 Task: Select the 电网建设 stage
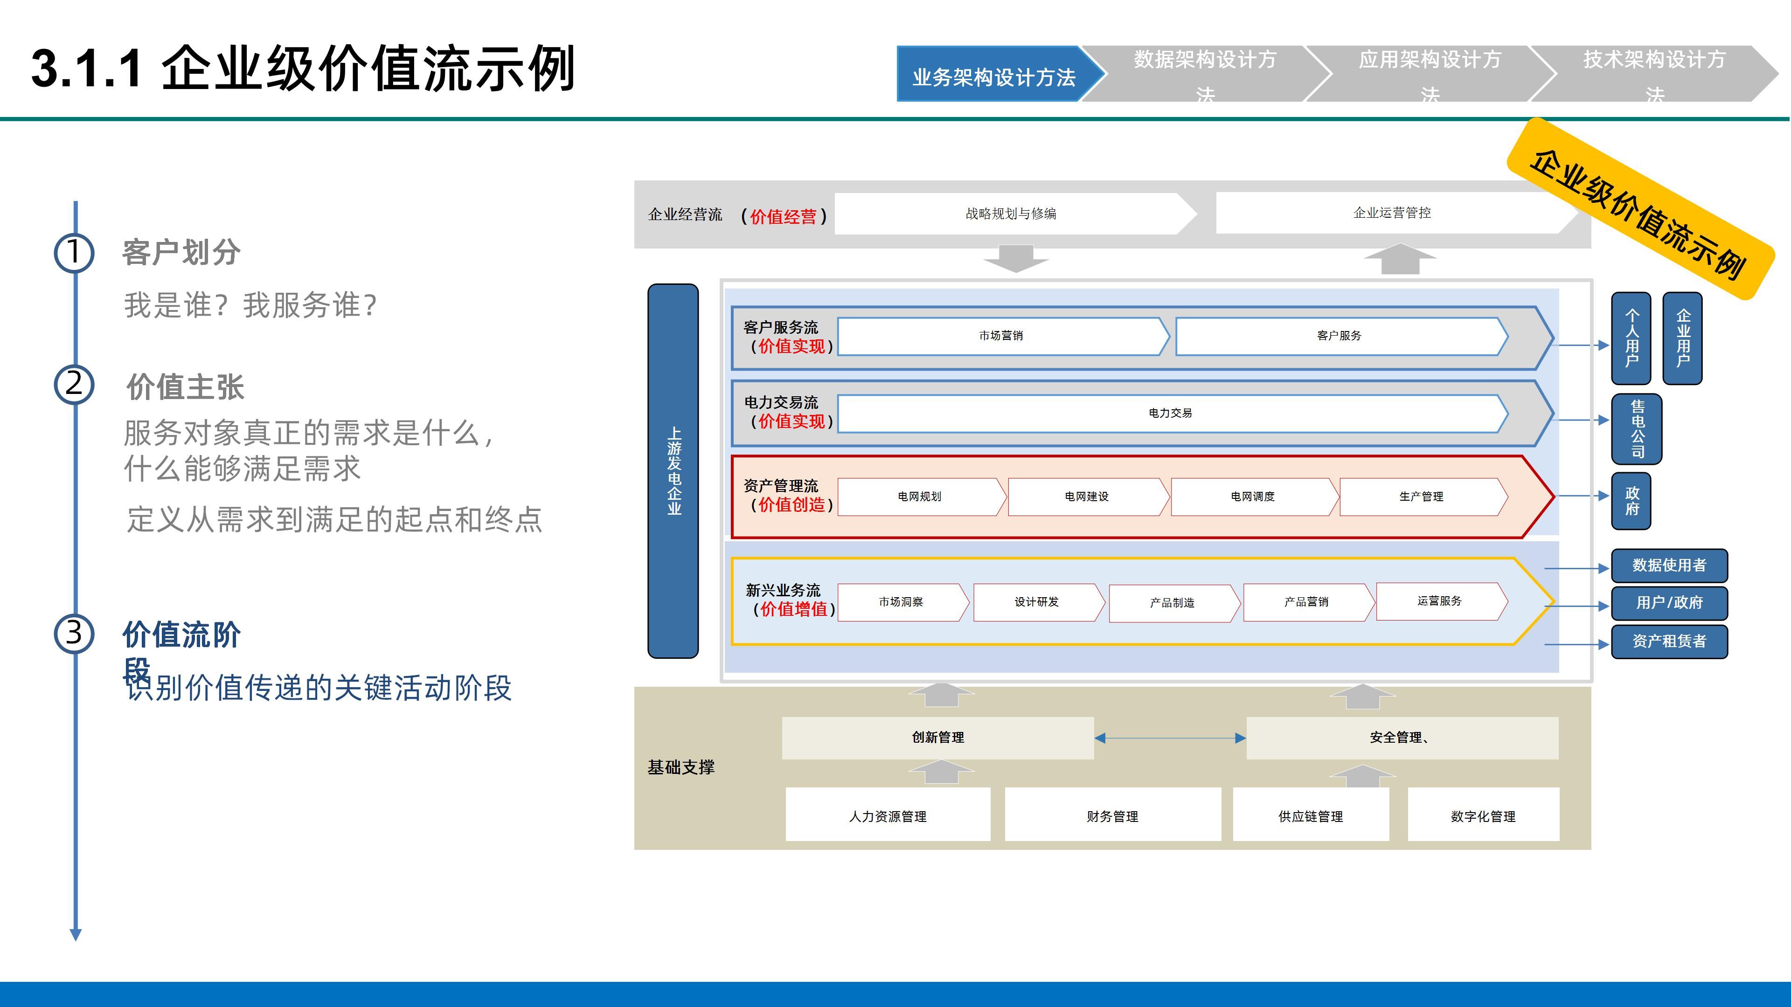click(1089, 497)
